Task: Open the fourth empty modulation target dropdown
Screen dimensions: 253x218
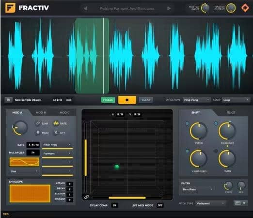Action: click(57, 171)
